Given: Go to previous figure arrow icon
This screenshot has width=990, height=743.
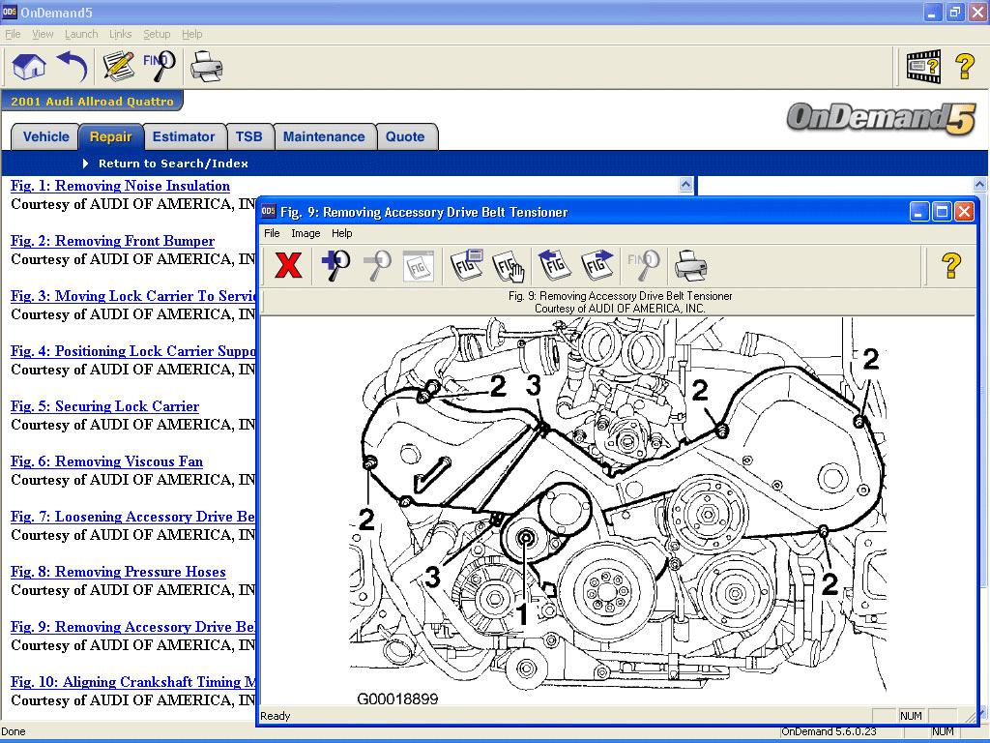Looking at the screenshot, I should point(554,265).
